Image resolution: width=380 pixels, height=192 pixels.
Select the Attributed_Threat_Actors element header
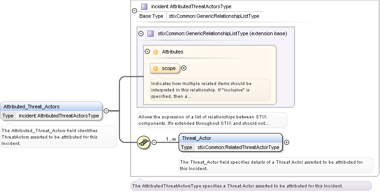(x=51, y=107)
